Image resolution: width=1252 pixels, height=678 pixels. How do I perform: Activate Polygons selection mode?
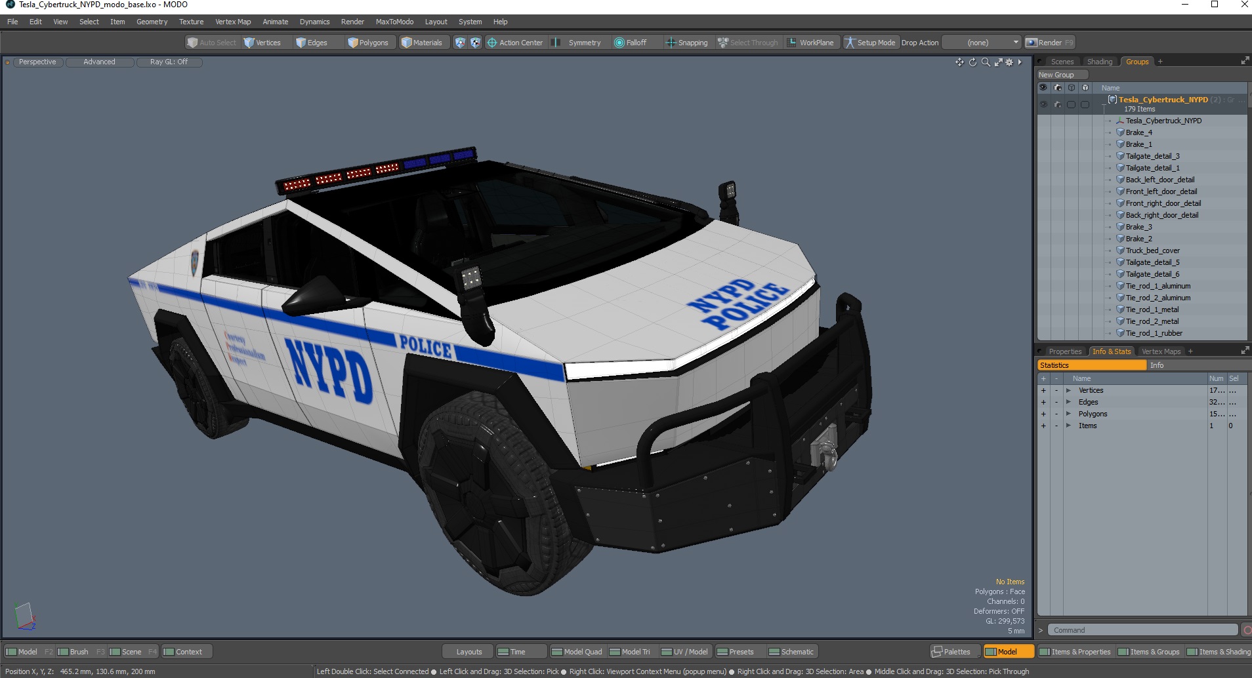pos(369,43)
